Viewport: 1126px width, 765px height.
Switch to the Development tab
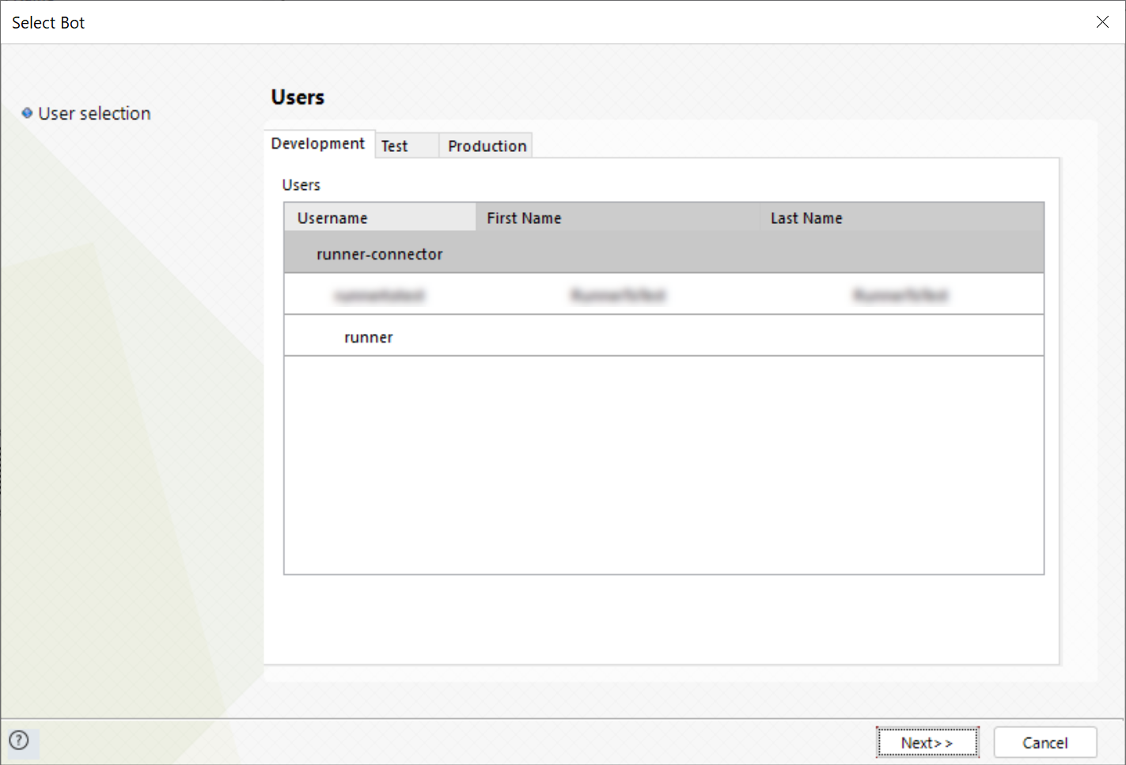tap(318, 144)
